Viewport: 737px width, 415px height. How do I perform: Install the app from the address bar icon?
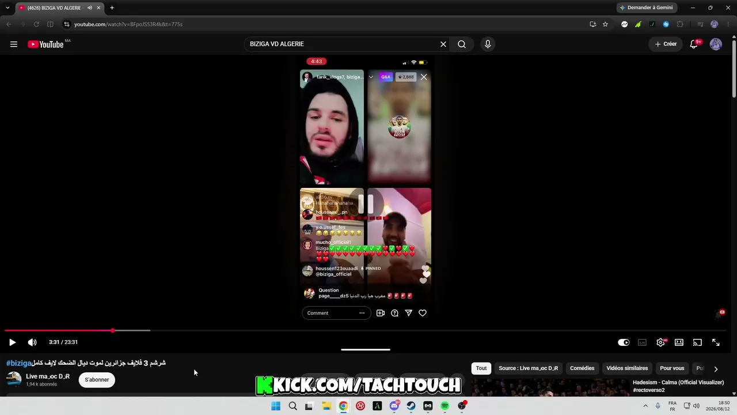click(x=592, y=24)
